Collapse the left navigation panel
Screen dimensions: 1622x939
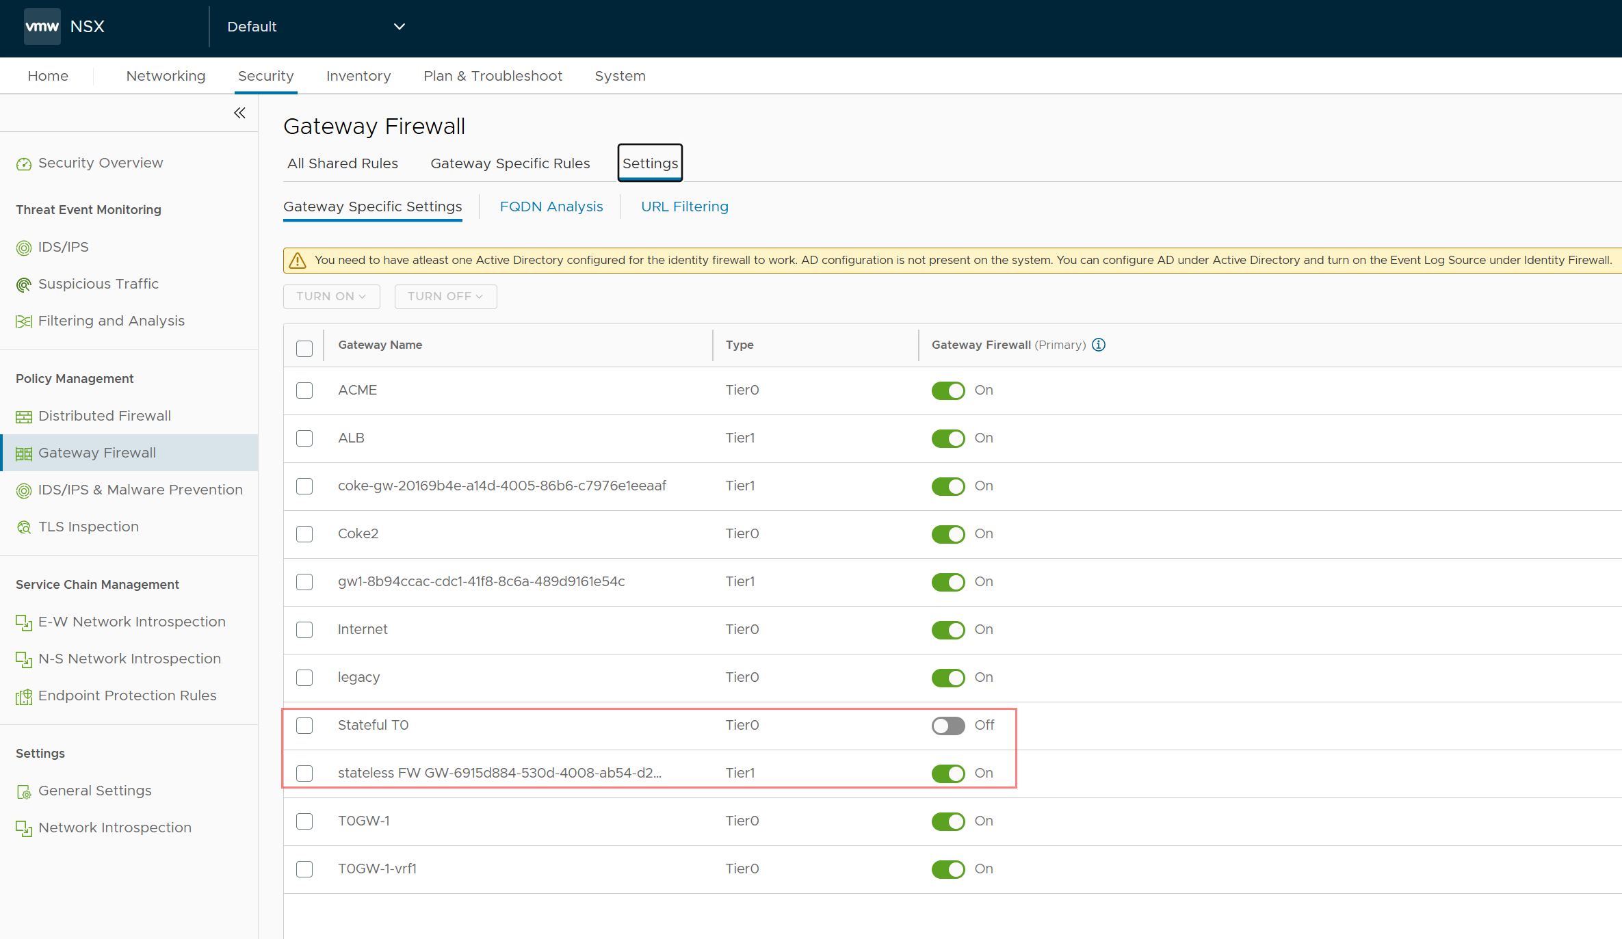239,113
